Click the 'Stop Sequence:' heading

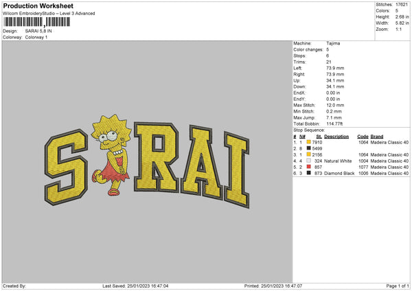tap(309, 130)
